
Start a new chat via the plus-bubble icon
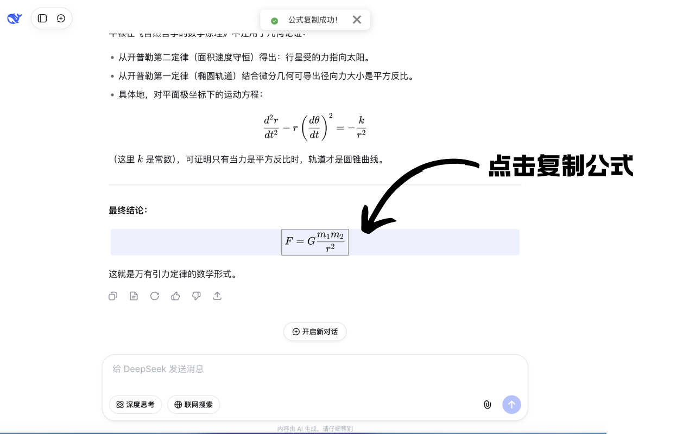pyautogui.click(x=61, y=18)
